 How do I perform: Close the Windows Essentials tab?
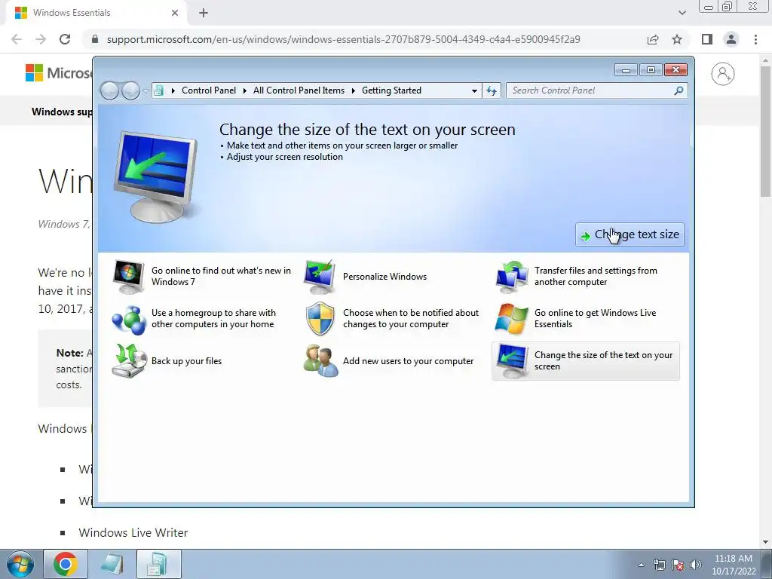[174, 13]
